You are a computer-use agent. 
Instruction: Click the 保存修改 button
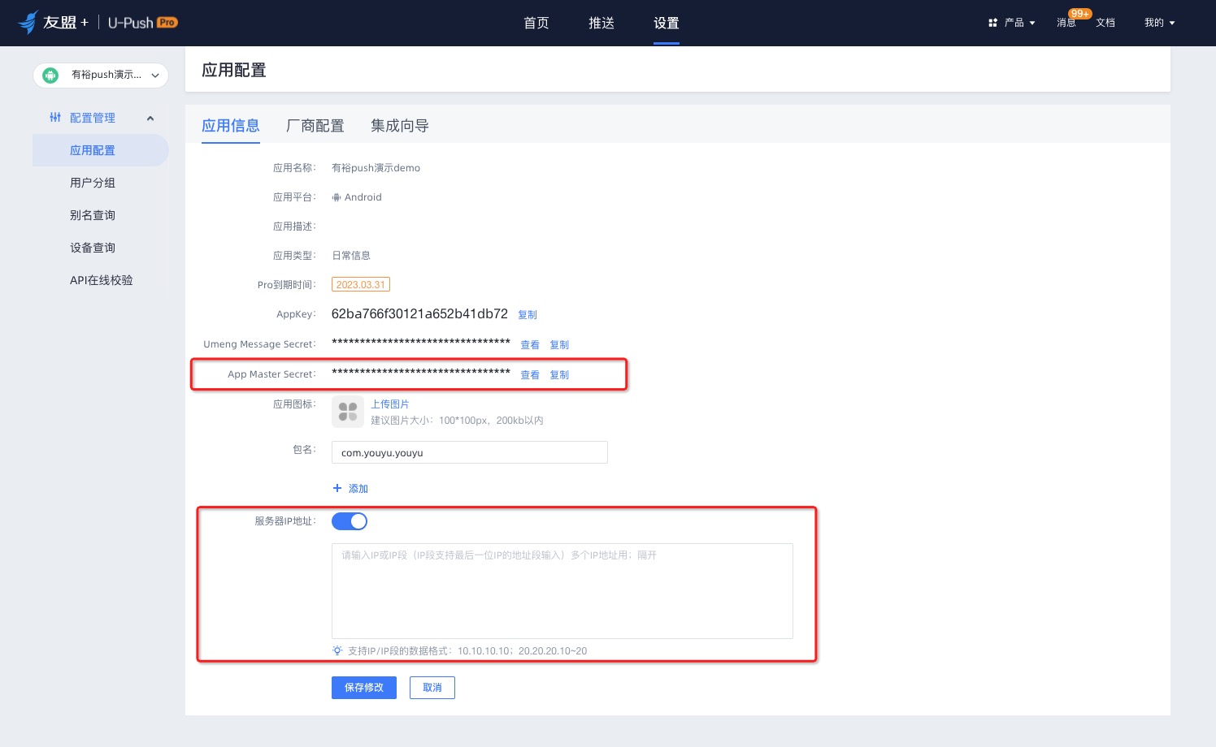click(x=364, y=688)
